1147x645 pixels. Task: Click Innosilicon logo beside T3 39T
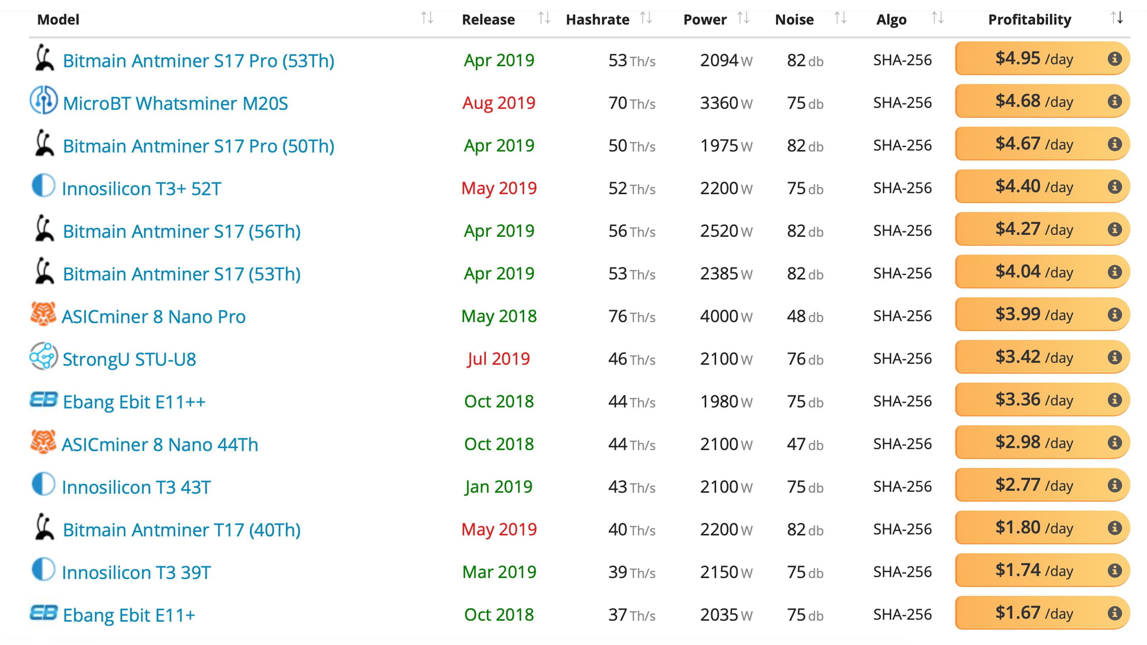pos(43,569)
